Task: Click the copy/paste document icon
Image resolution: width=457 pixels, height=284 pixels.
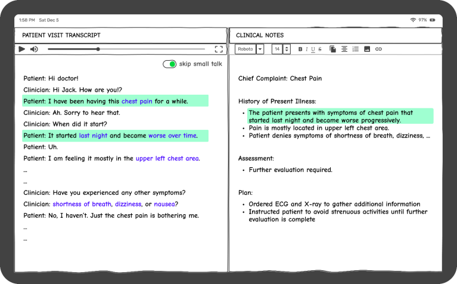Action: 332,49
